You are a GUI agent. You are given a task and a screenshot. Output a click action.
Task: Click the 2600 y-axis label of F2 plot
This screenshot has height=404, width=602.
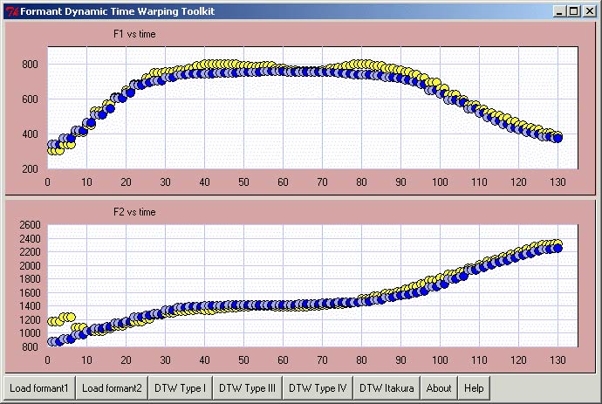30,225
